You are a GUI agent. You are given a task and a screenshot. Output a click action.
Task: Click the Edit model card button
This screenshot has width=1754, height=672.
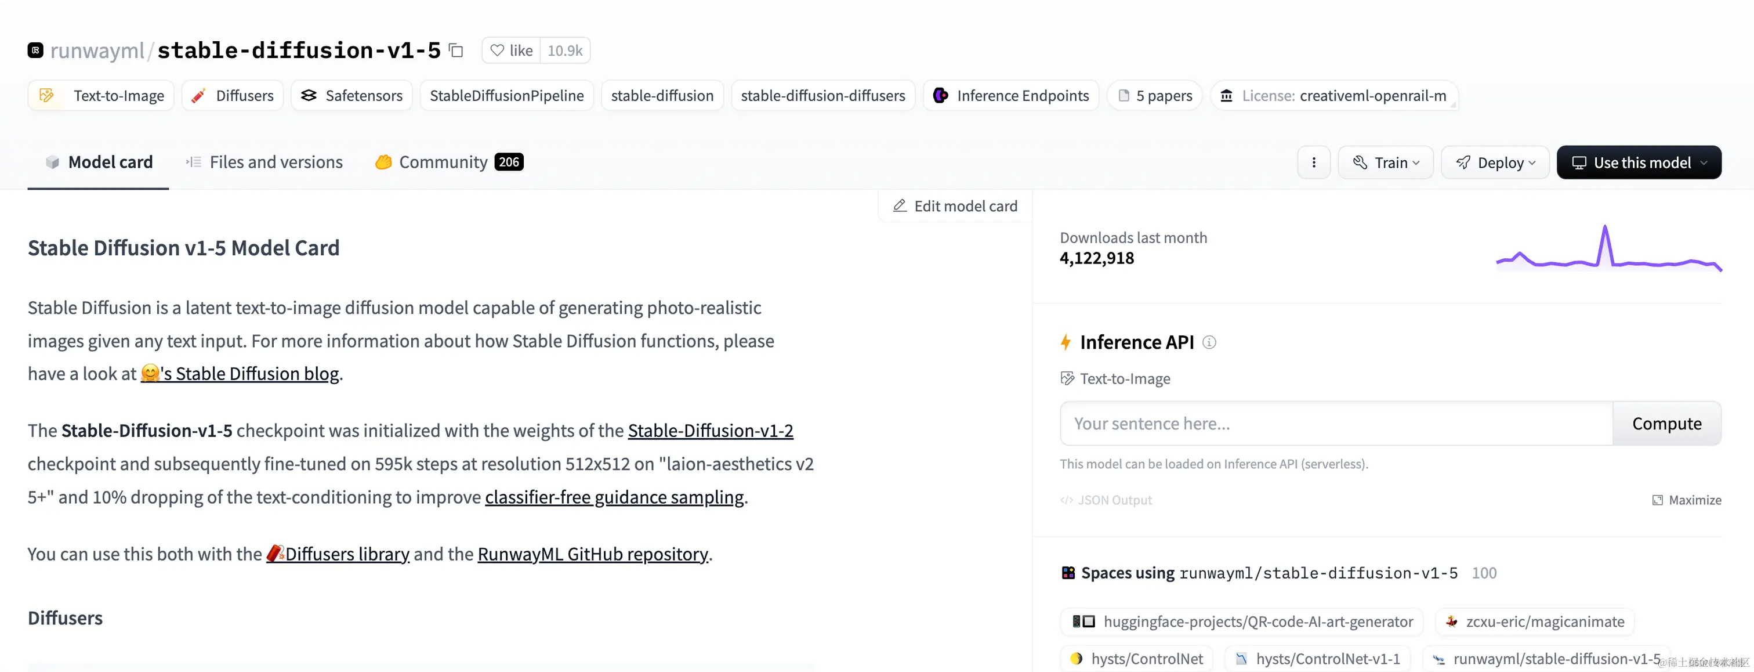point(955,206)
